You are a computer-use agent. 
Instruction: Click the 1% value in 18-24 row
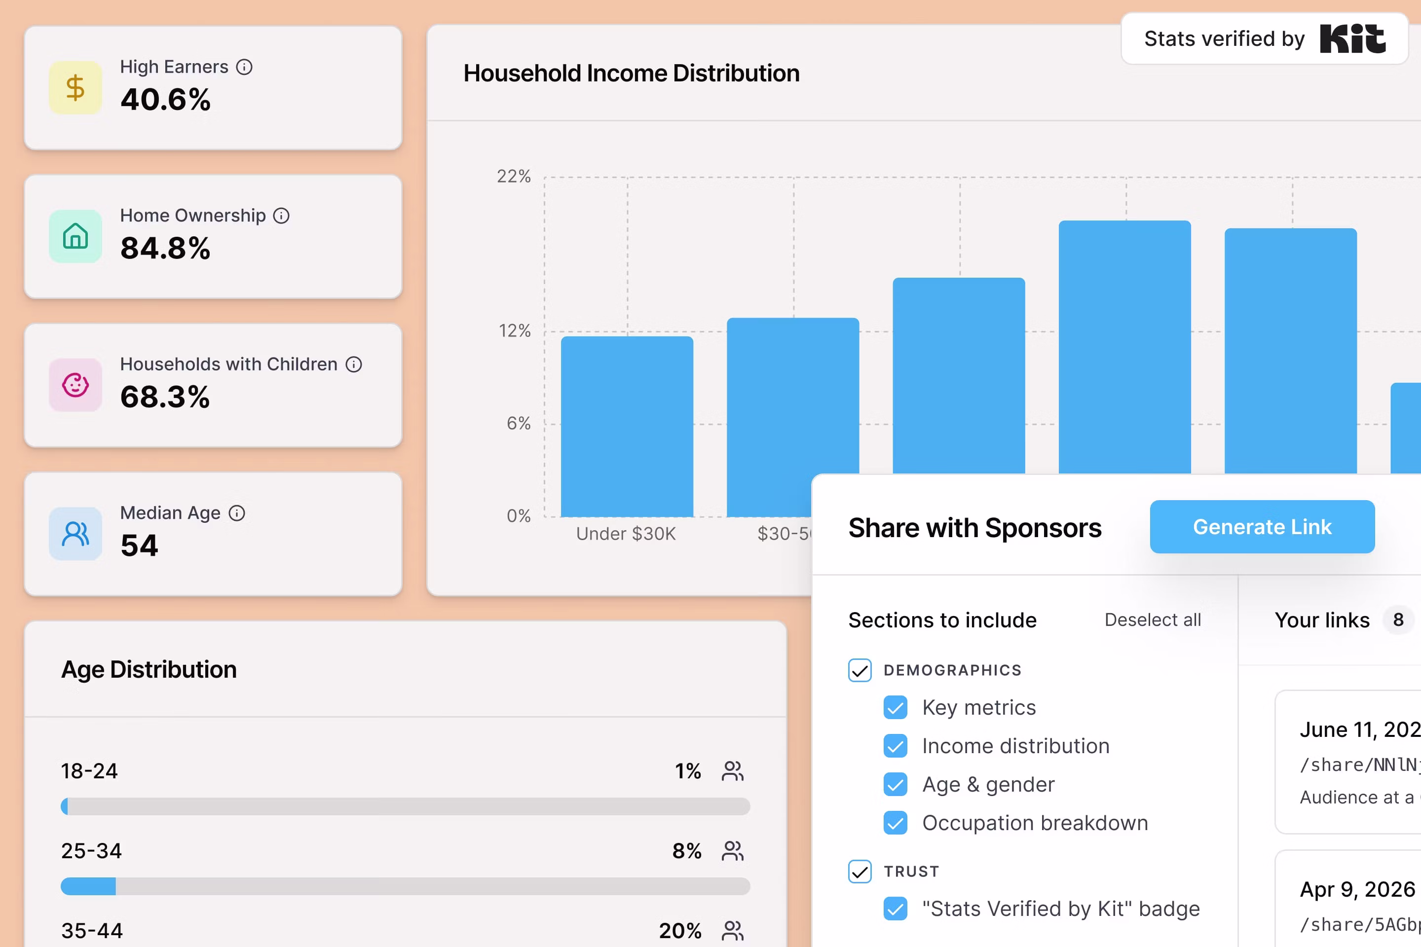[x=688, y=771]
